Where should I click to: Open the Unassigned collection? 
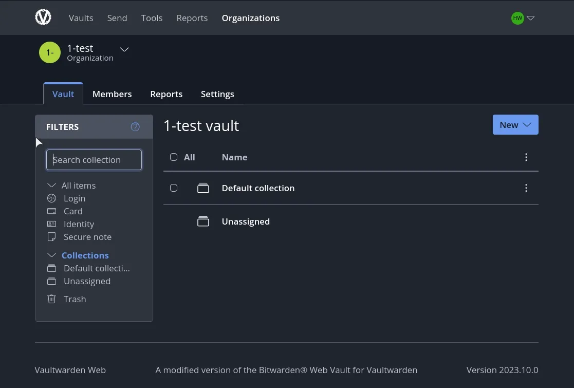[246, 221]
